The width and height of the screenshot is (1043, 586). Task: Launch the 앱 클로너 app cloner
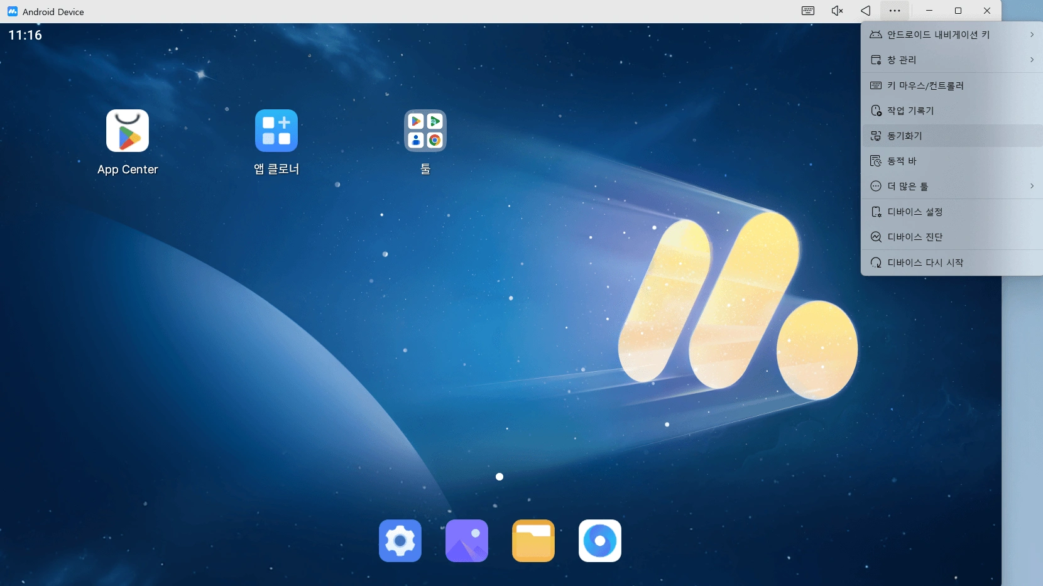[x=276, y=131]
